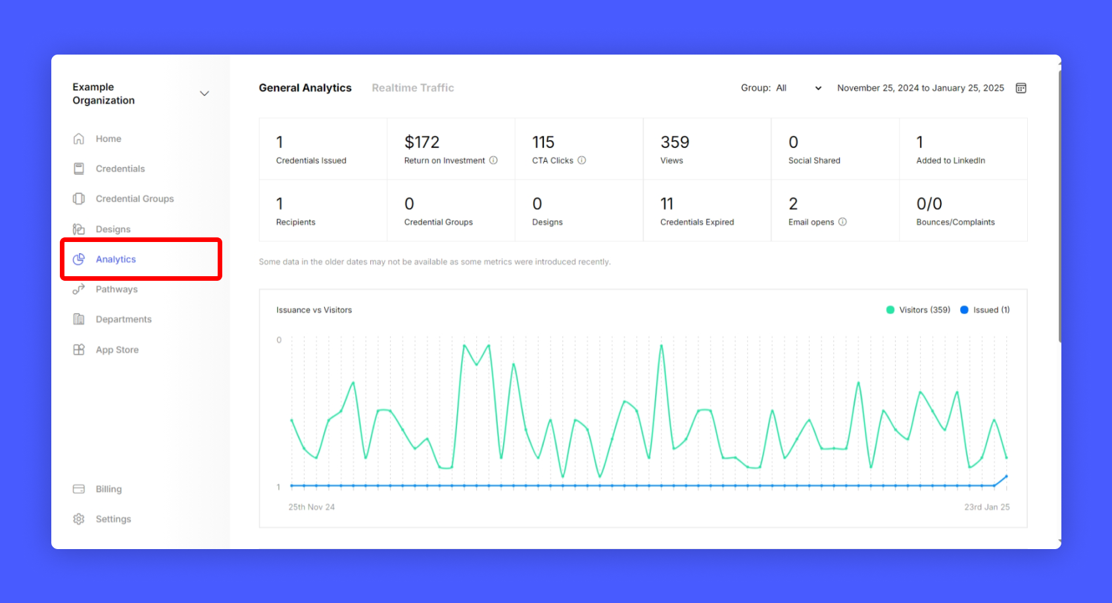Click the date range text
The image size is (1112, 603).
[920, 88]
